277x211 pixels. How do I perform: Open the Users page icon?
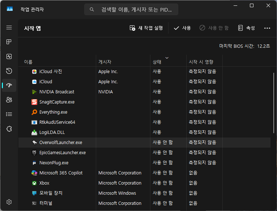click(x=9, y=100)
